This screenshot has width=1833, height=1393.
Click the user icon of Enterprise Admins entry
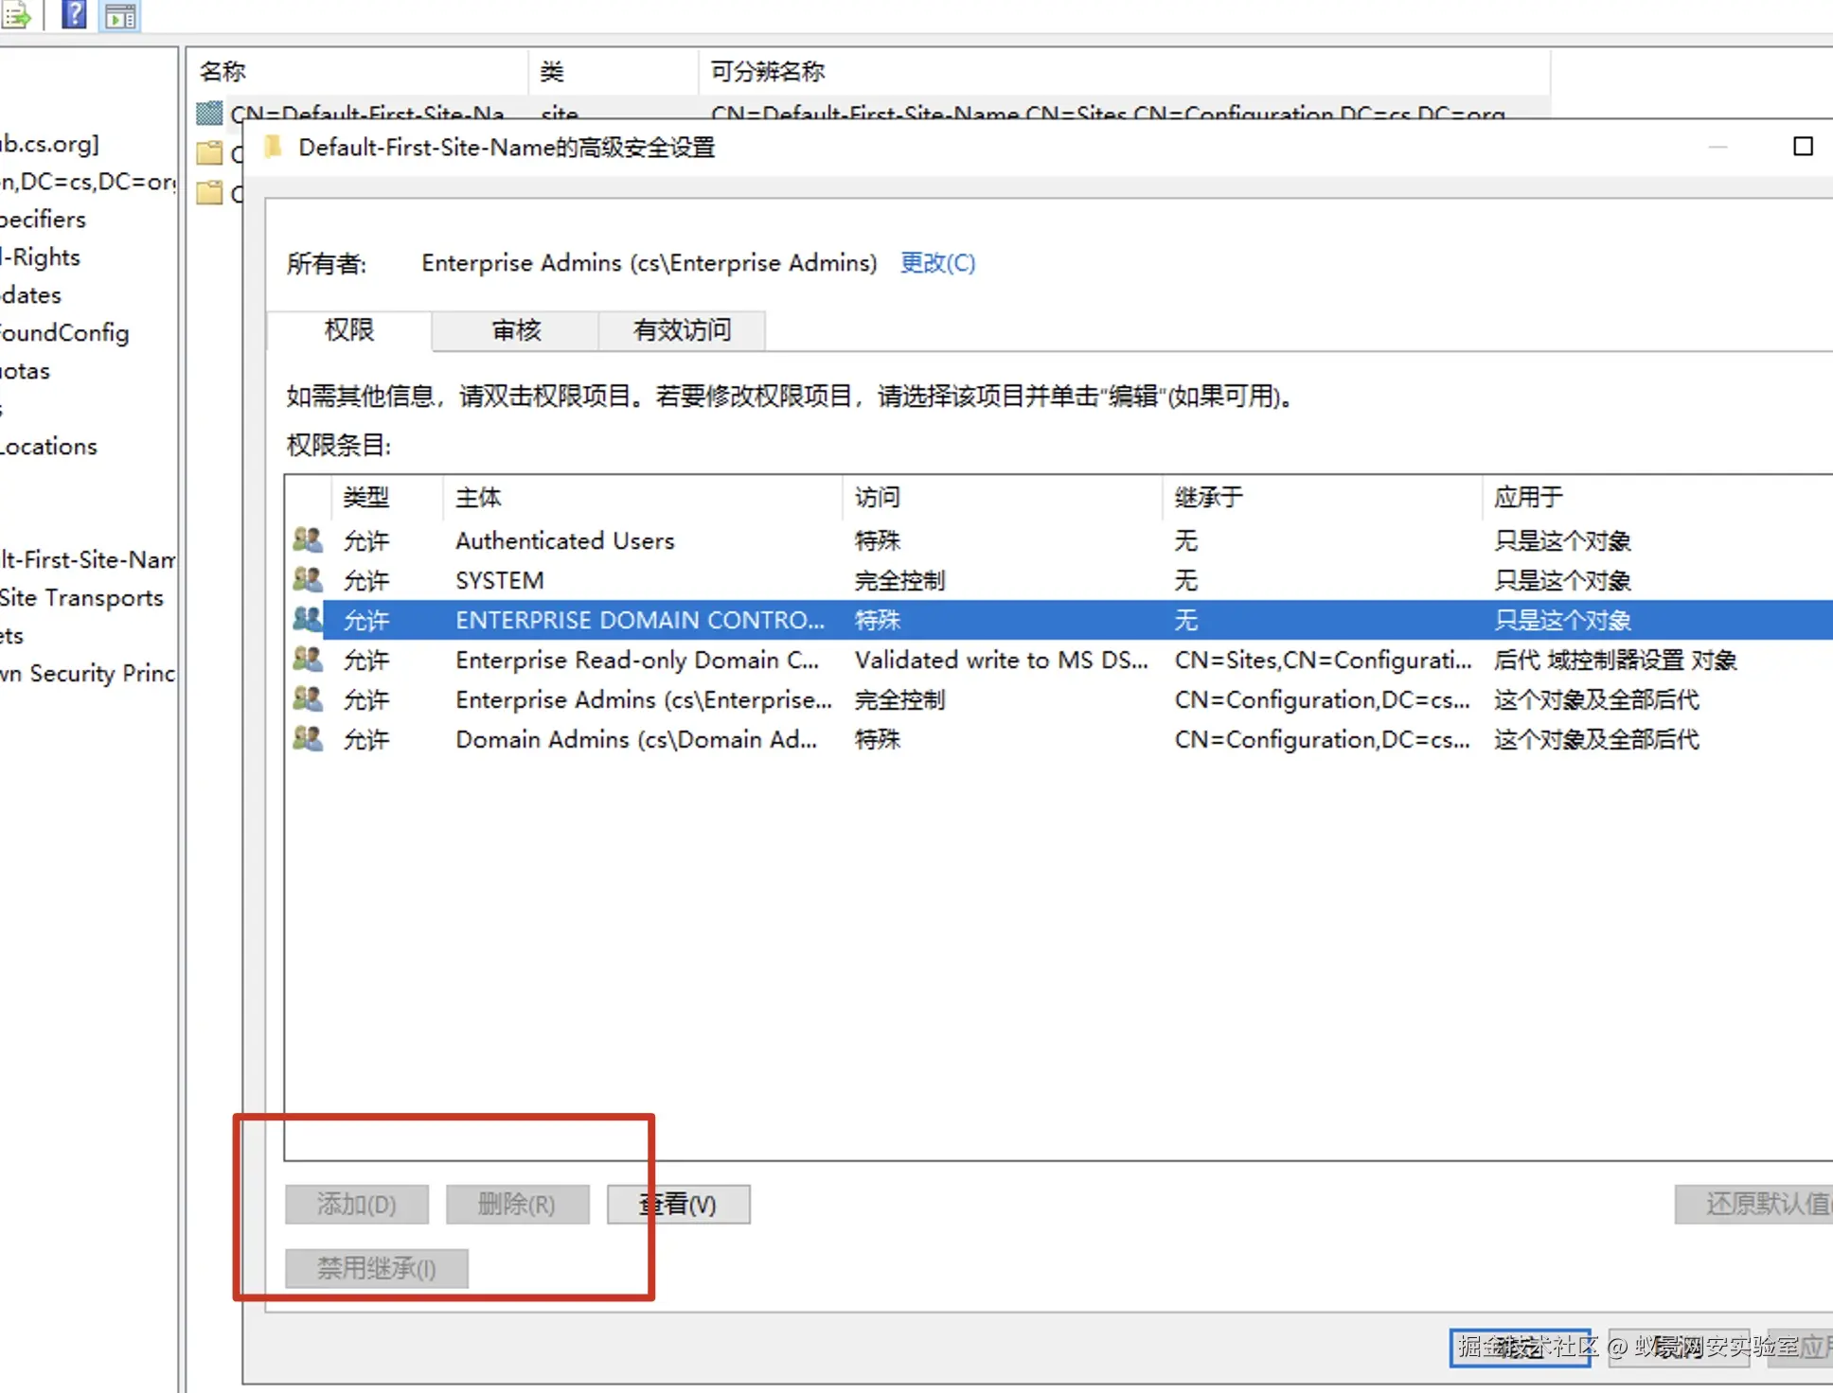click(308, 699)
